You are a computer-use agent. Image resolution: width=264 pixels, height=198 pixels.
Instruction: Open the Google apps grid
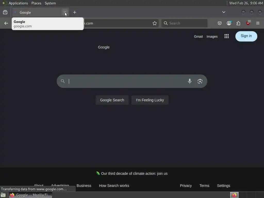pos(226,36)
